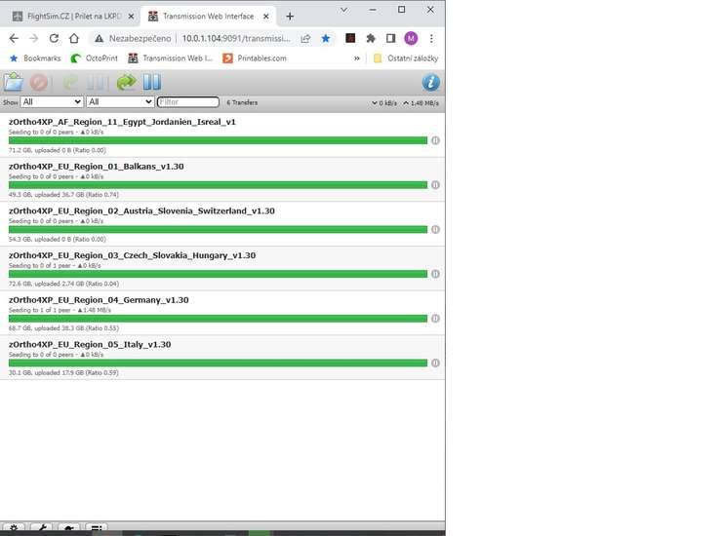This screenshot has height=536, width=723.
Task: Select the Czech_Slovakia_Hungary torrent
Action: [222, 268]
